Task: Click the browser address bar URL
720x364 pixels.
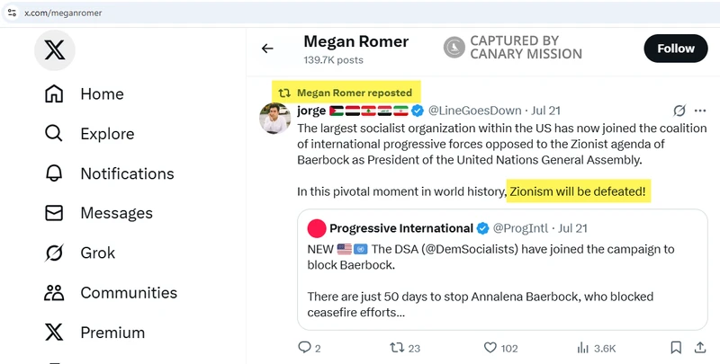Action: coord(61,12)
